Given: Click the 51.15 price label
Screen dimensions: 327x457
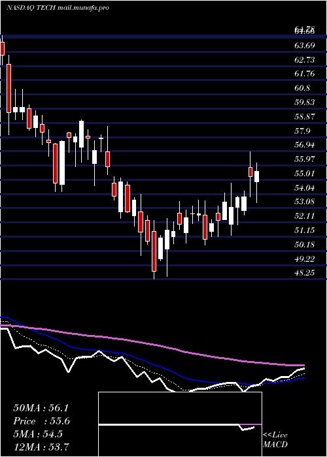Looking at the screenshot, I should coord(305,230).
